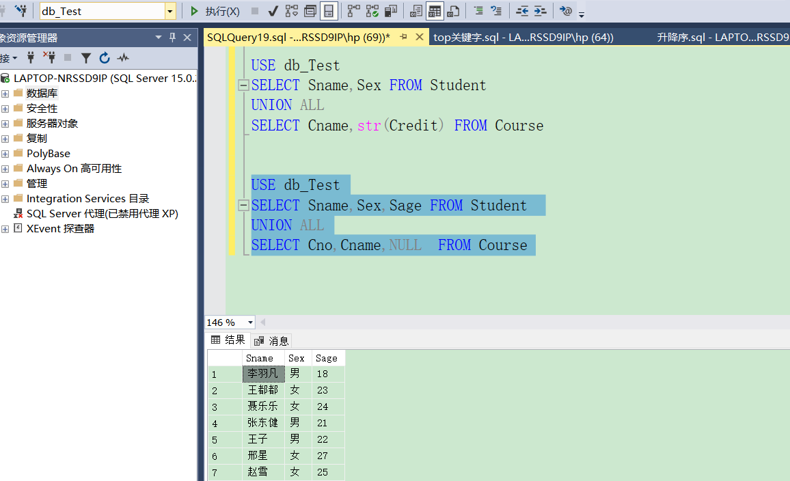The image size is (790, 481).
Task: Select result row number 4 header
Action: [225, 424]
